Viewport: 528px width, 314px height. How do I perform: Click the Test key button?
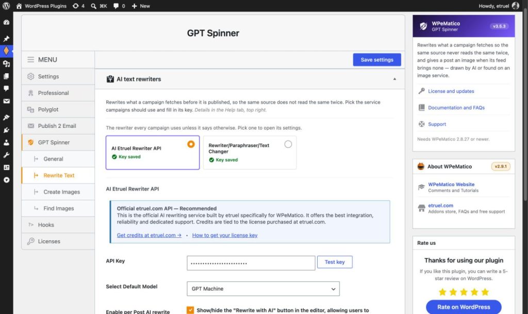[x=335, y=262]
